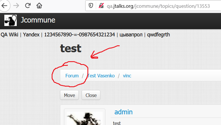Click the Jcommune monkey logo image
The image size is (221, 125).
(x=10, y=20)
